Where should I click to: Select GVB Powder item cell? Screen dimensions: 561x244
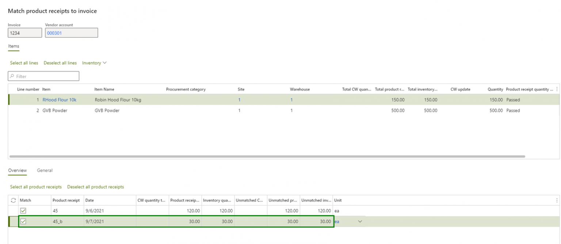(55, 111)
